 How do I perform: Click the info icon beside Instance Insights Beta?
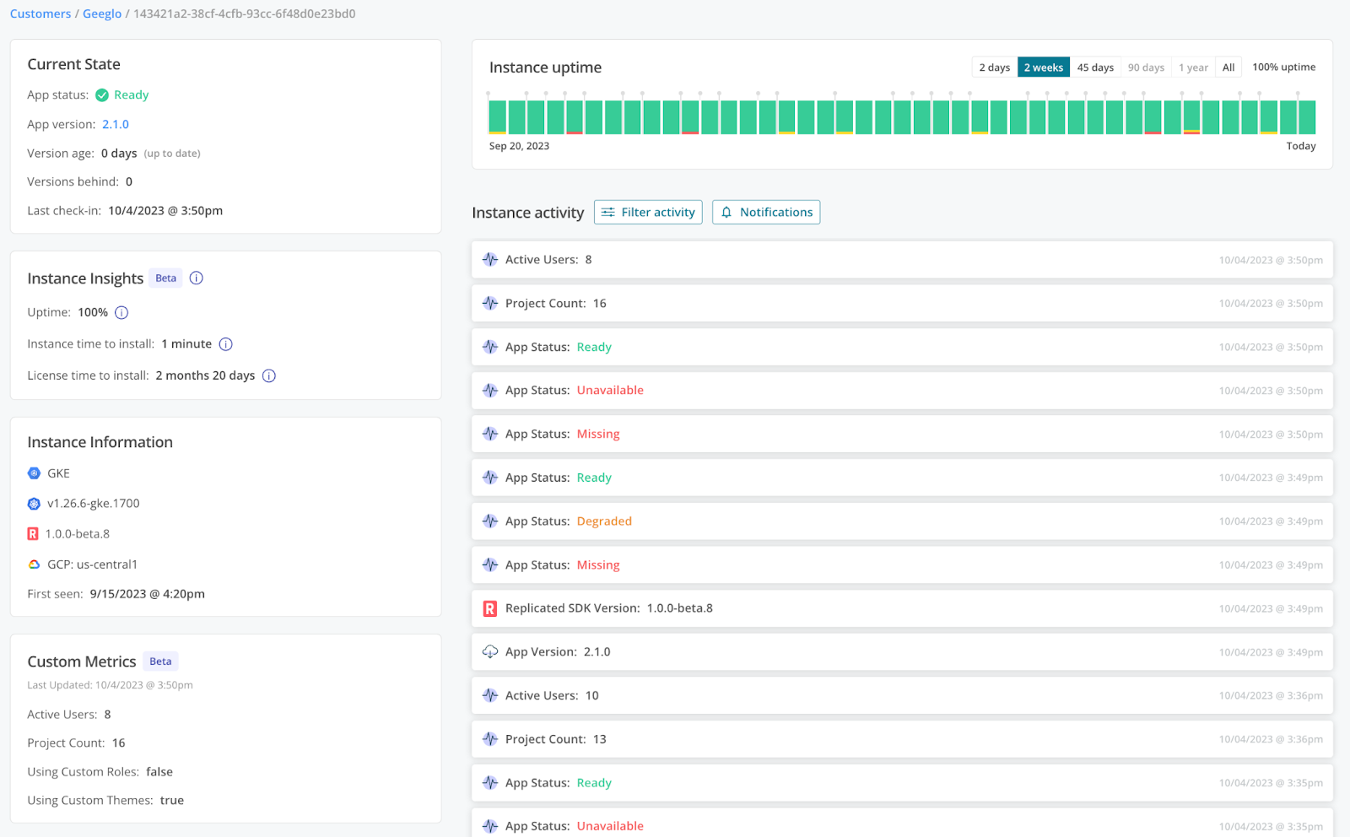pos(197,278)
